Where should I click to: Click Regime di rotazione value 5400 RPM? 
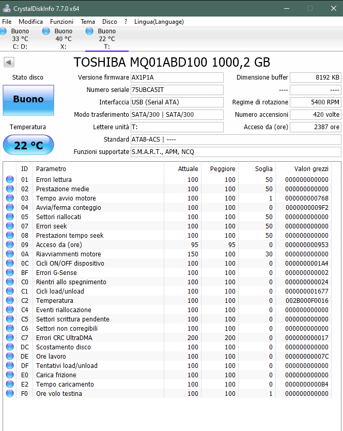(316, 102)
